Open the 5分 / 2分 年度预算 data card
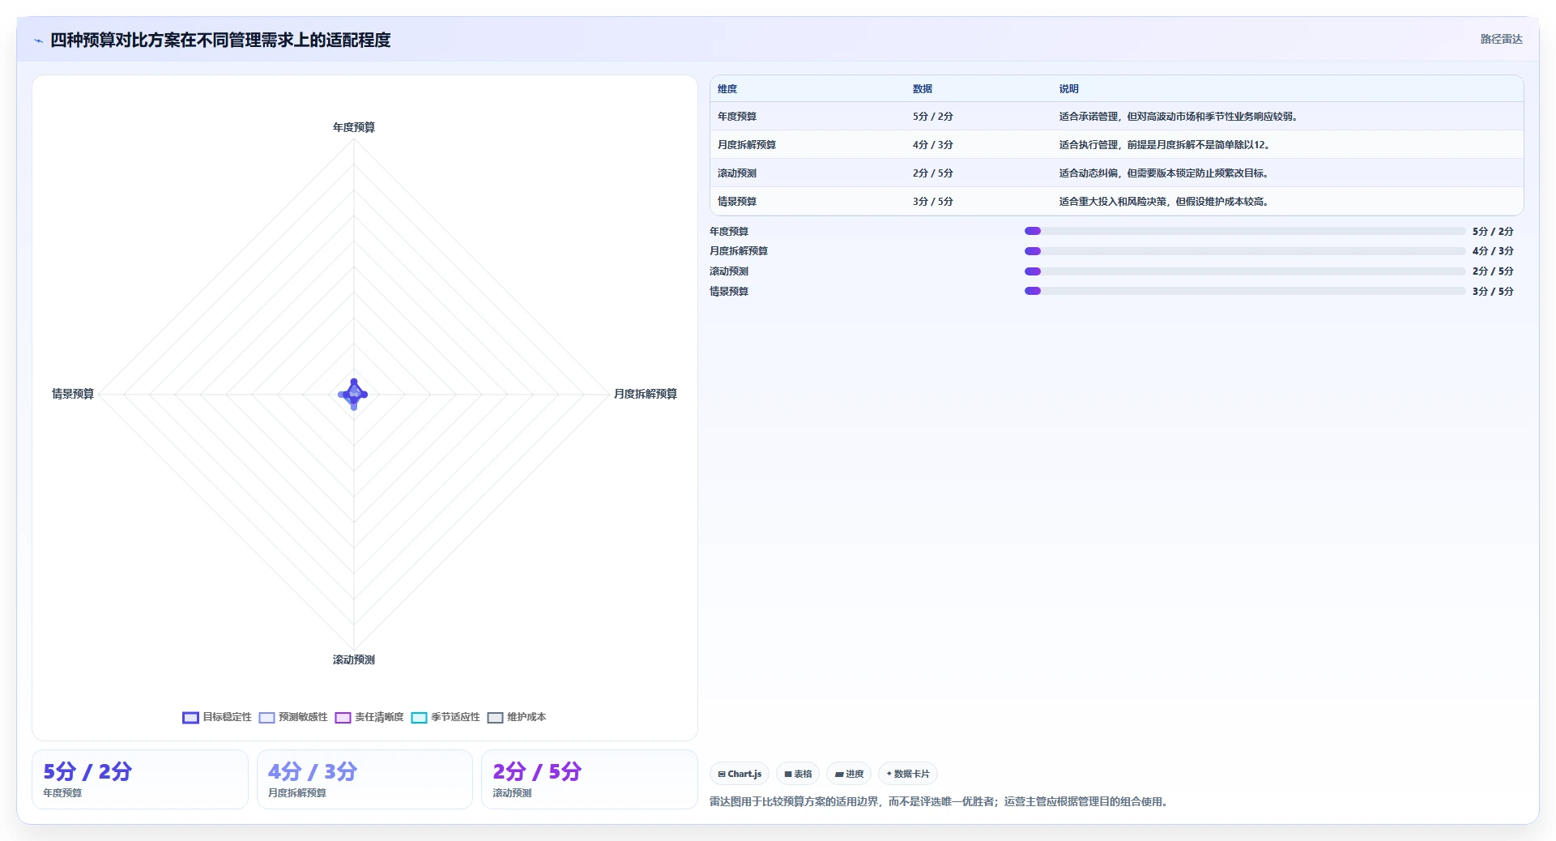The height and width of the screenshot is (841, 1556). click(x=140, y=779)
